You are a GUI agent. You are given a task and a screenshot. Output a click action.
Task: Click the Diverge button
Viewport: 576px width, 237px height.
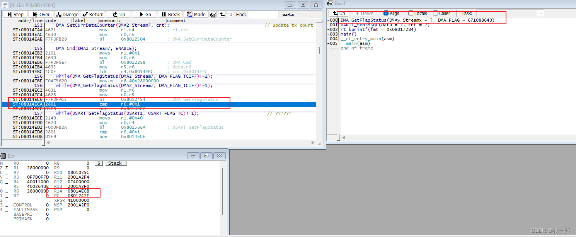point(66,14)
